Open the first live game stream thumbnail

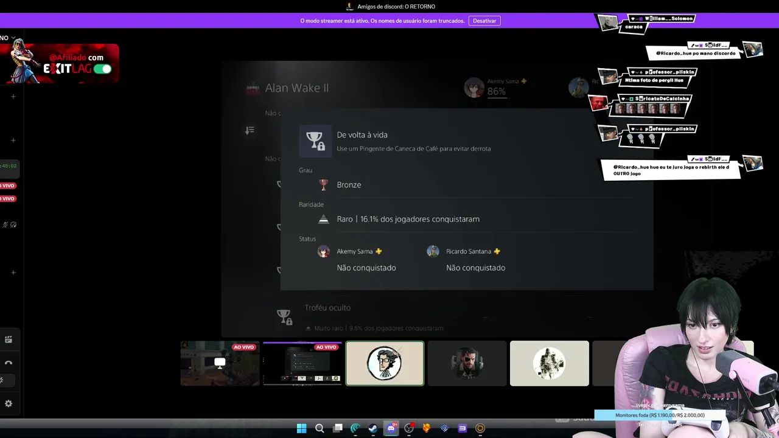220,363
